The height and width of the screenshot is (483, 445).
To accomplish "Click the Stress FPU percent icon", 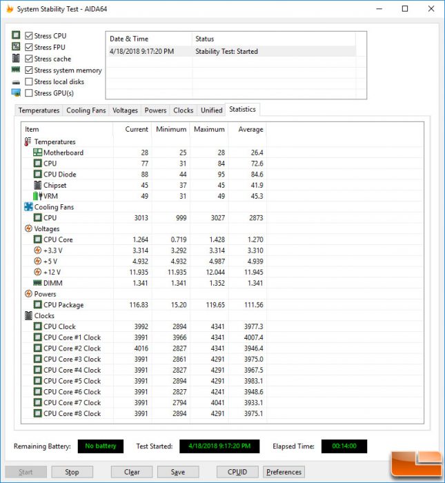I will tap(16, 47).
